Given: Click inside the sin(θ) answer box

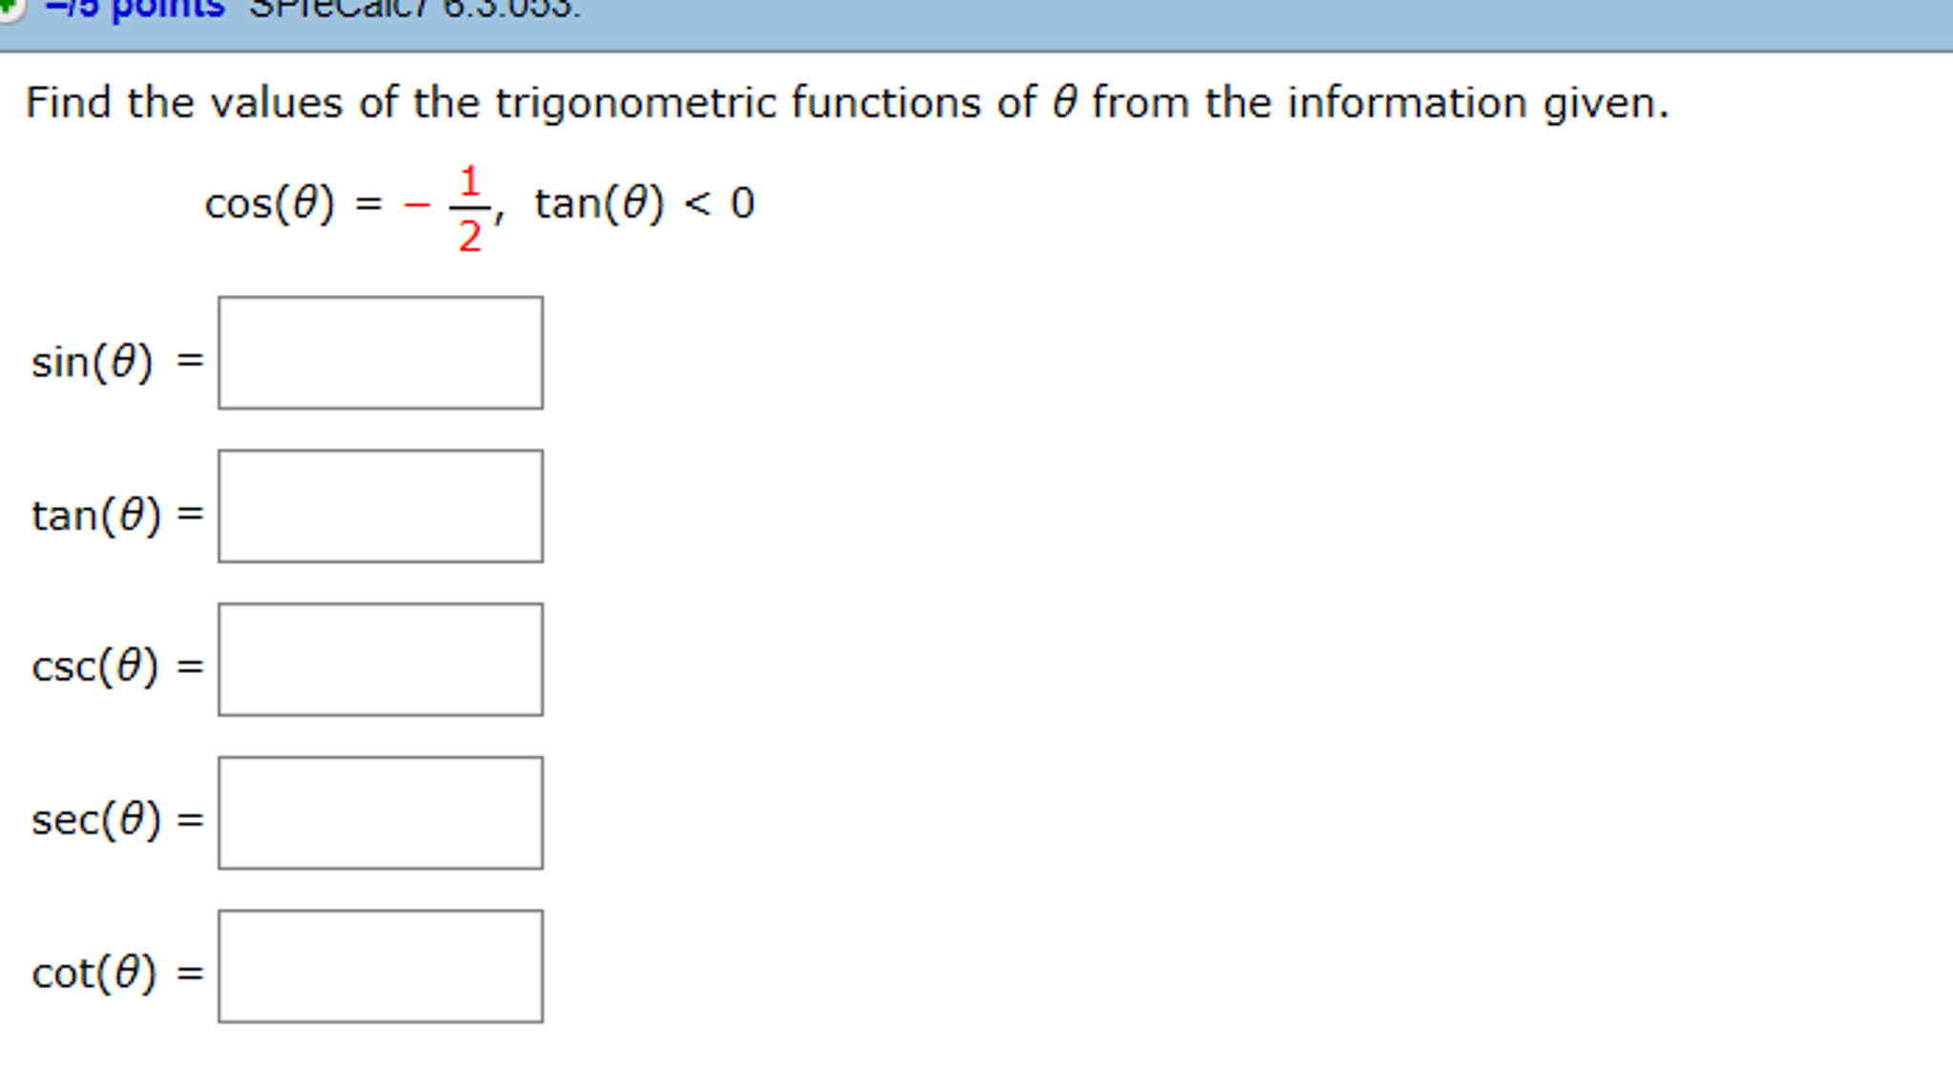Looking at the screenshot, I should click(380, 352).
